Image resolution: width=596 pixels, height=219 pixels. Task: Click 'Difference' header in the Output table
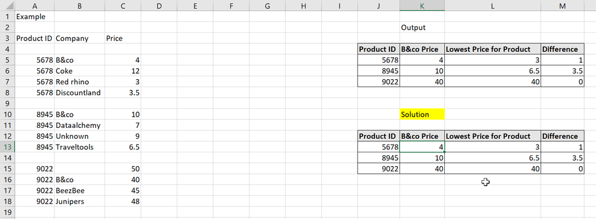[x=563, y=49]
